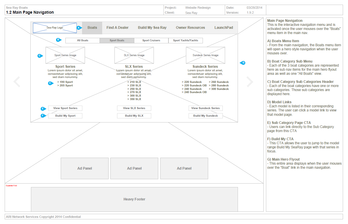Open Build My Sea Ray
Viewport: 348px width, 224px height.
(x=152, y=28)
